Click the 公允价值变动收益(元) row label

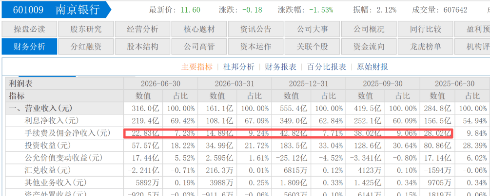click(x=64, y=158)
